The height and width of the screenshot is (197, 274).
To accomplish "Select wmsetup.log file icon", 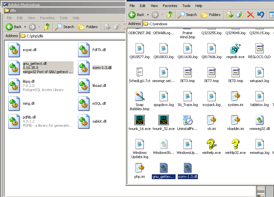I will point(260,144).
